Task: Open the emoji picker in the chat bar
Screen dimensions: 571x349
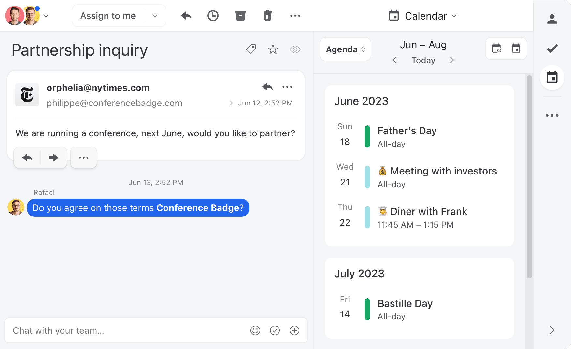Action: [x=255, y=330]
